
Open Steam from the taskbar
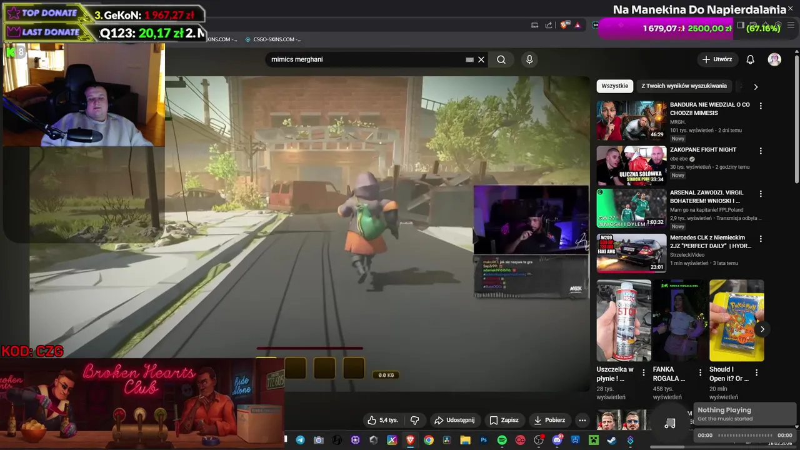(x=611, y=440)
